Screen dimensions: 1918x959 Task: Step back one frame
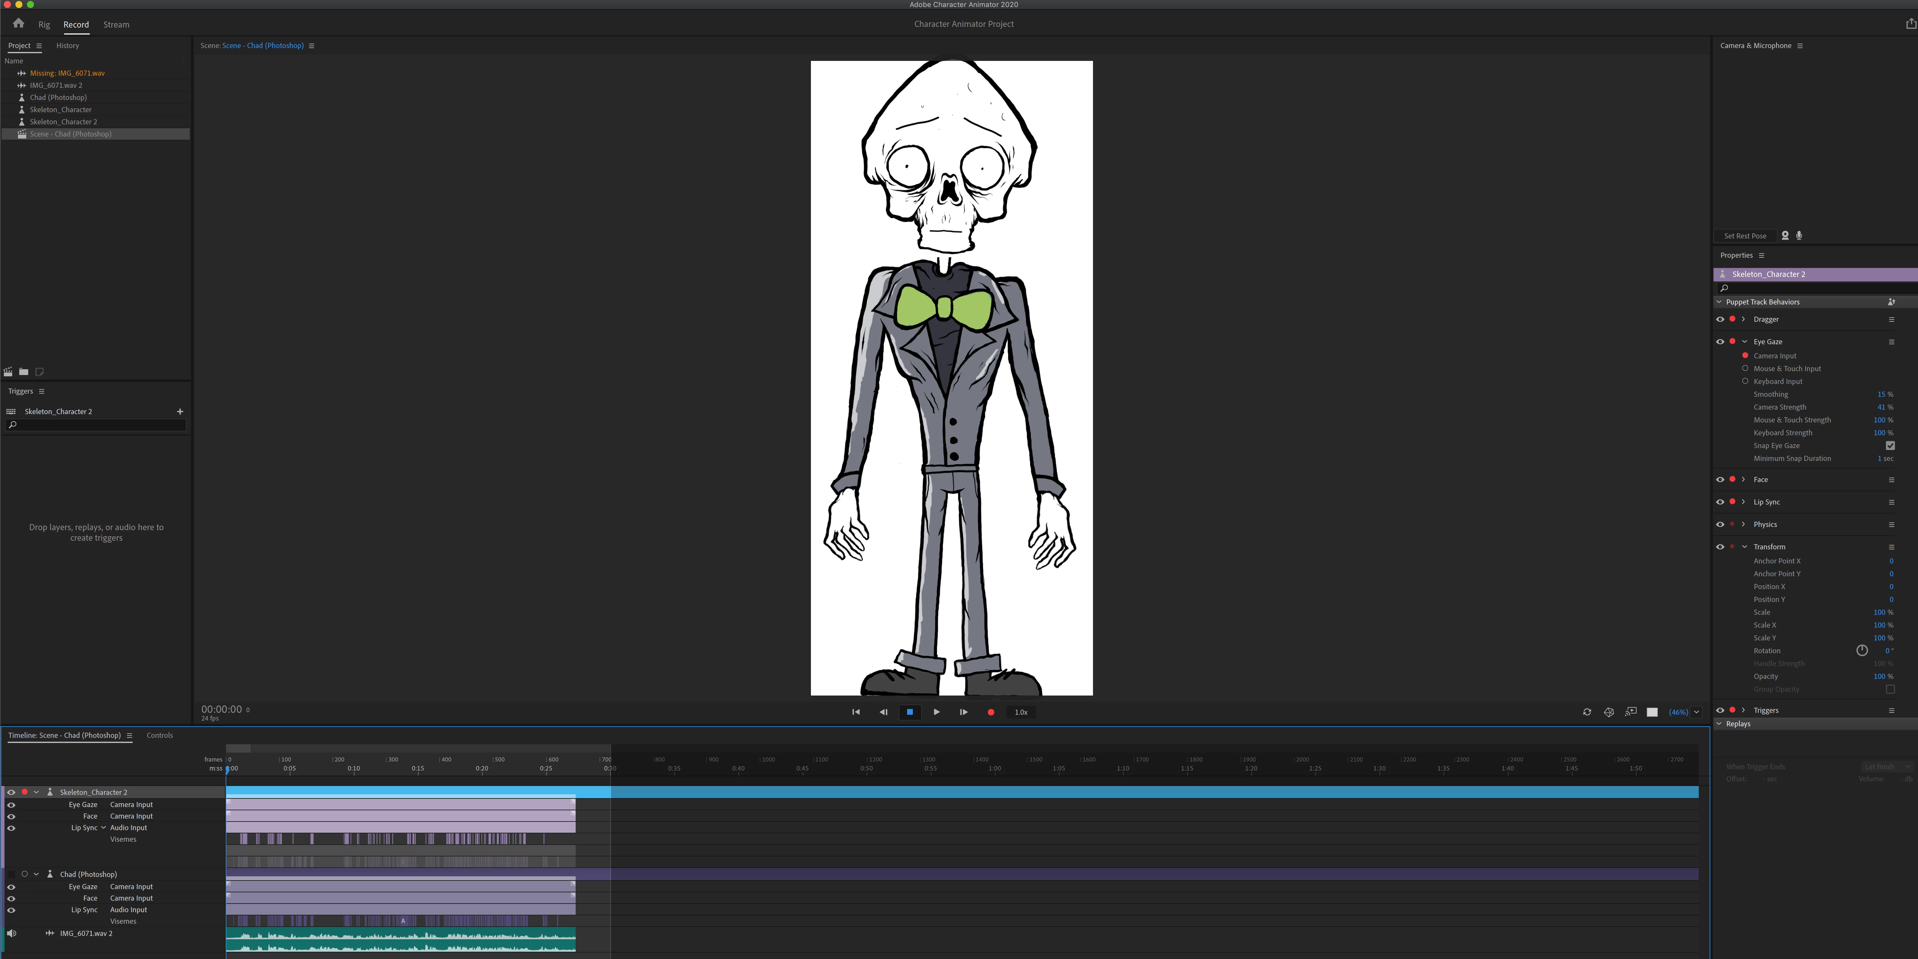pyautogui.click(x=883, y=712)
